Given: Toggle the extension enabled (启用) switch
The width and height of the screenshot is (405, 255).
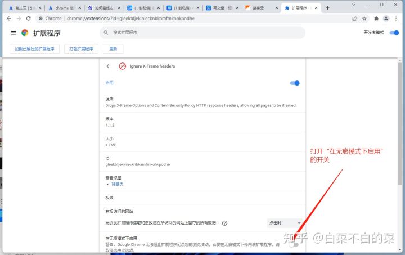Looking at the screenshot, I should 295,83.
